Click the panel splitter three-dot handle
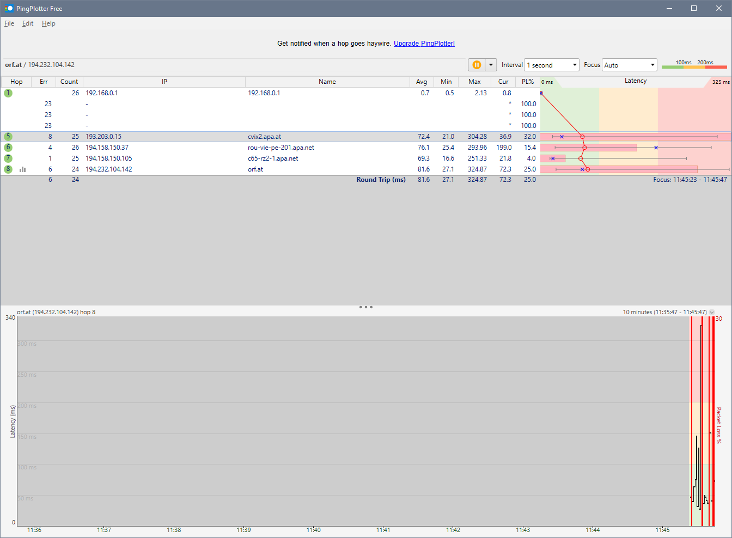 [x=366, y=307]
